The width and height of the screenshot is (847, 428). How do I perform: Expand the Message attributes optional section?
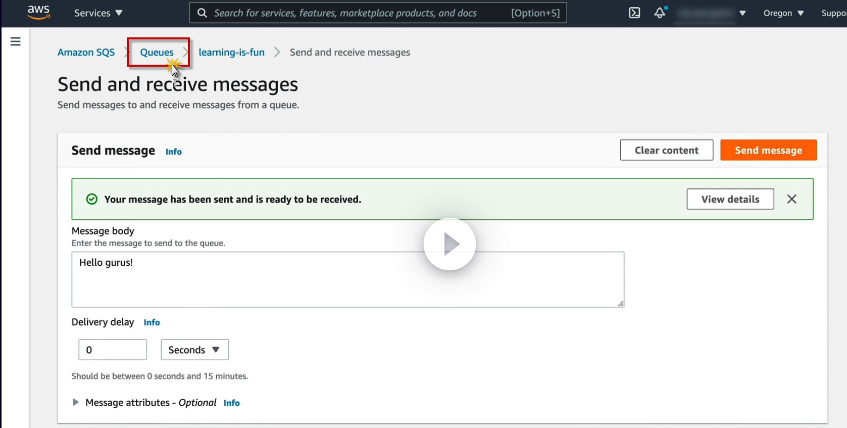[x=76, y=402]
